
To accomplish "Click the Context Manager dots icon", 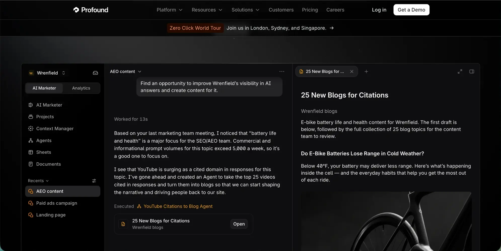I will [x=31, y=129].
